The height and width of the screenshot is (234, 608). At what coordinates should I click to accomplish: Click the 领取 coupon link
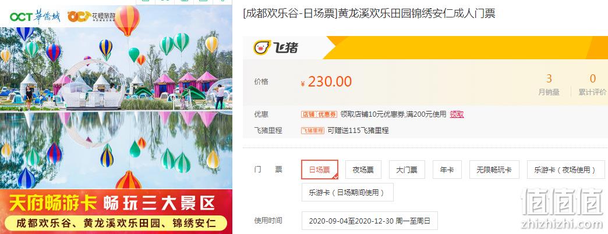click(x=457, y=114)
